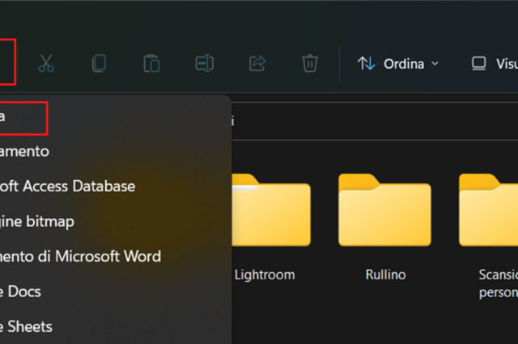Screen dimensions: 518x344
Task: Click the Cut scissors icon
Action: tap(47, 64)
